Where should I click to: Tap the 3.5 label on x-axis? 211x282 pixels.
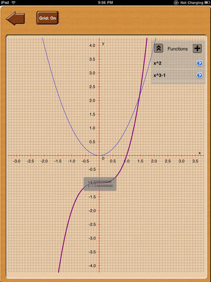(195, 161)
